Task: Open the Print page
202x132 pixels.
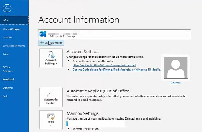Action: tap(5, 54)
